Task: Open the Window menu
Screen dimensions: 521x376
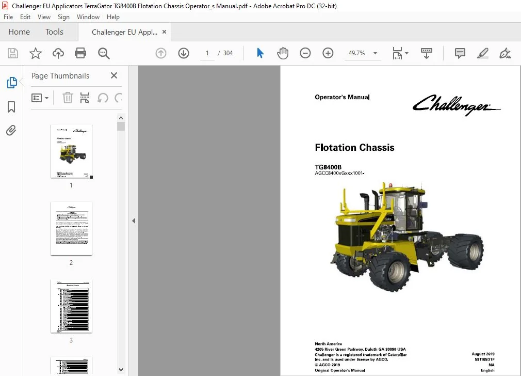Action: (x=88, y=17)
